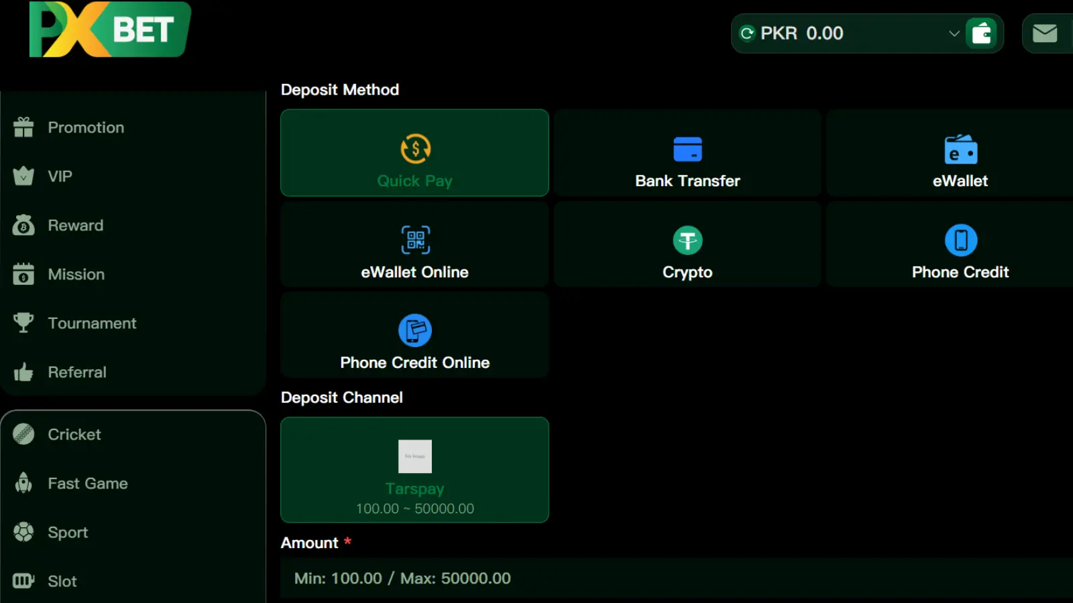
Task: Refresh the PKR balance icon
Action: pyautogui.click(x=747, y=33)
